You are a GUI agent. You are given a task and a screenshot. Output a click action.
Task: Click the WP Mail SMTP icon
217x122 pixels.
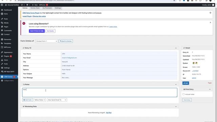pyautogui.click(x=2, y=72)
